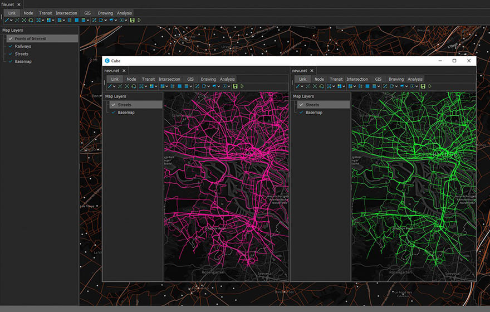Click the Link tab in file.net window
The width and height of the screenshot is (490, 312).
click(x=12, y=13)
